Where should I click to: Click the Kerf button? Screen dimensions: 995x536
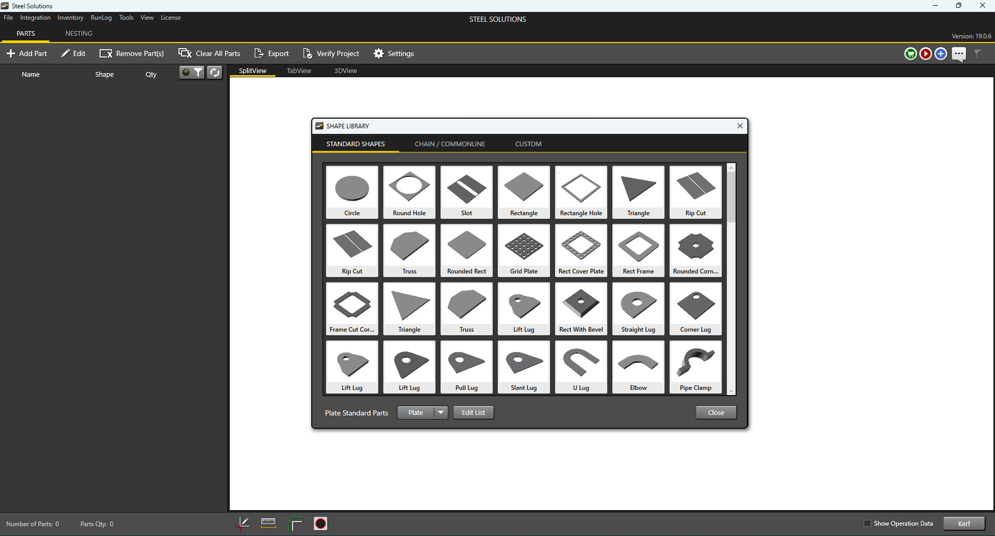964,524
